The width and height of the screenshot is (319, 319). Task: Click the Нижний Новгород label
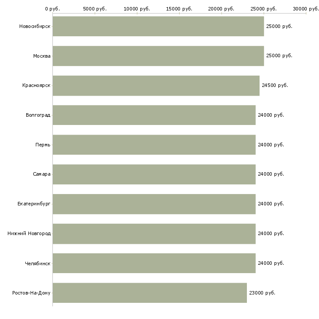pyautogui.click(x=29, y=233)
